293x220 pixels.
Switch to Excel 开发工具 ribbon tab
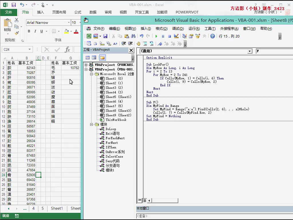tap(142, 12)
